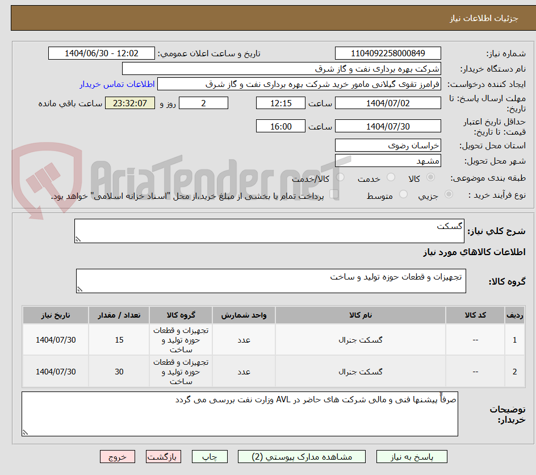
Task: Click گسکت جنرال in row 1
Action: click(x=361, y=340)
